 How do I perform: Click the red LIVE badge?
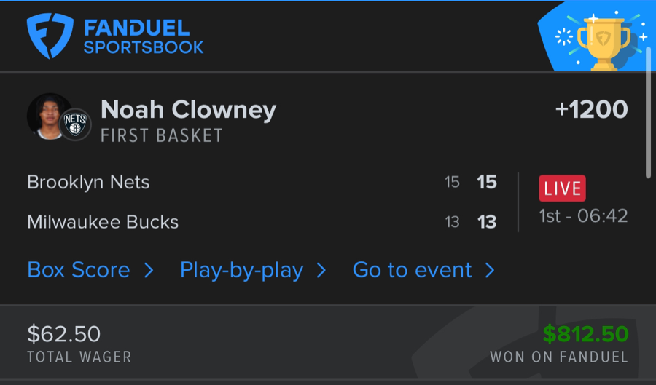(x=562, y=188)
